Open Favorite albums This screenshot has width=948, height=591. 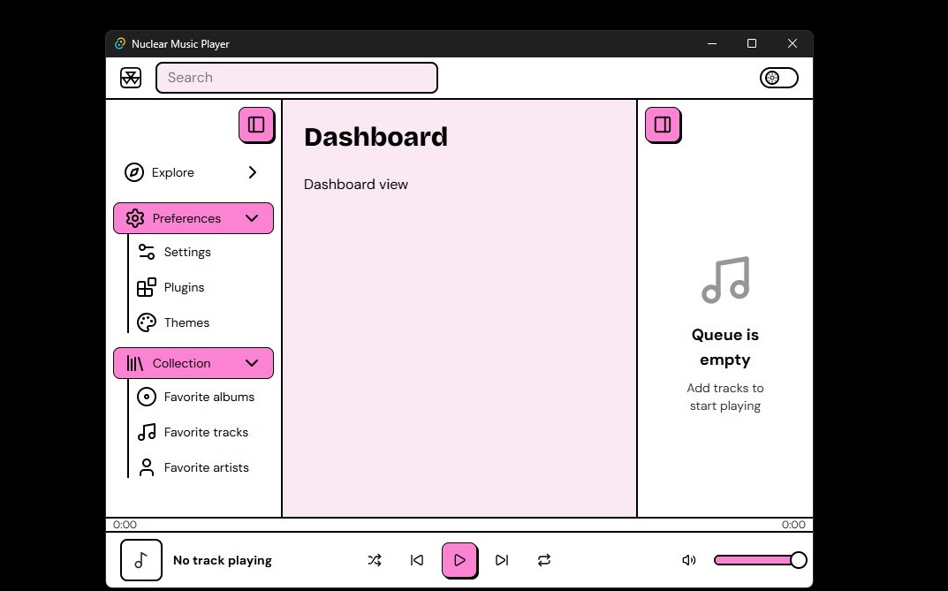[x=209, y=397]
